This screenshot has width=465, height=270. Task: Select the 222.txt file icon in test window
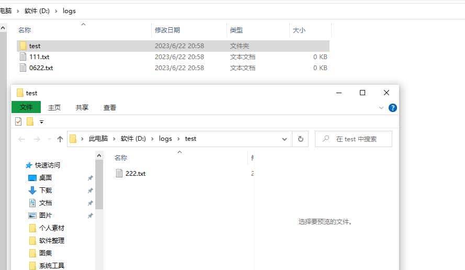pyautogui.click(x=119, y=173)
